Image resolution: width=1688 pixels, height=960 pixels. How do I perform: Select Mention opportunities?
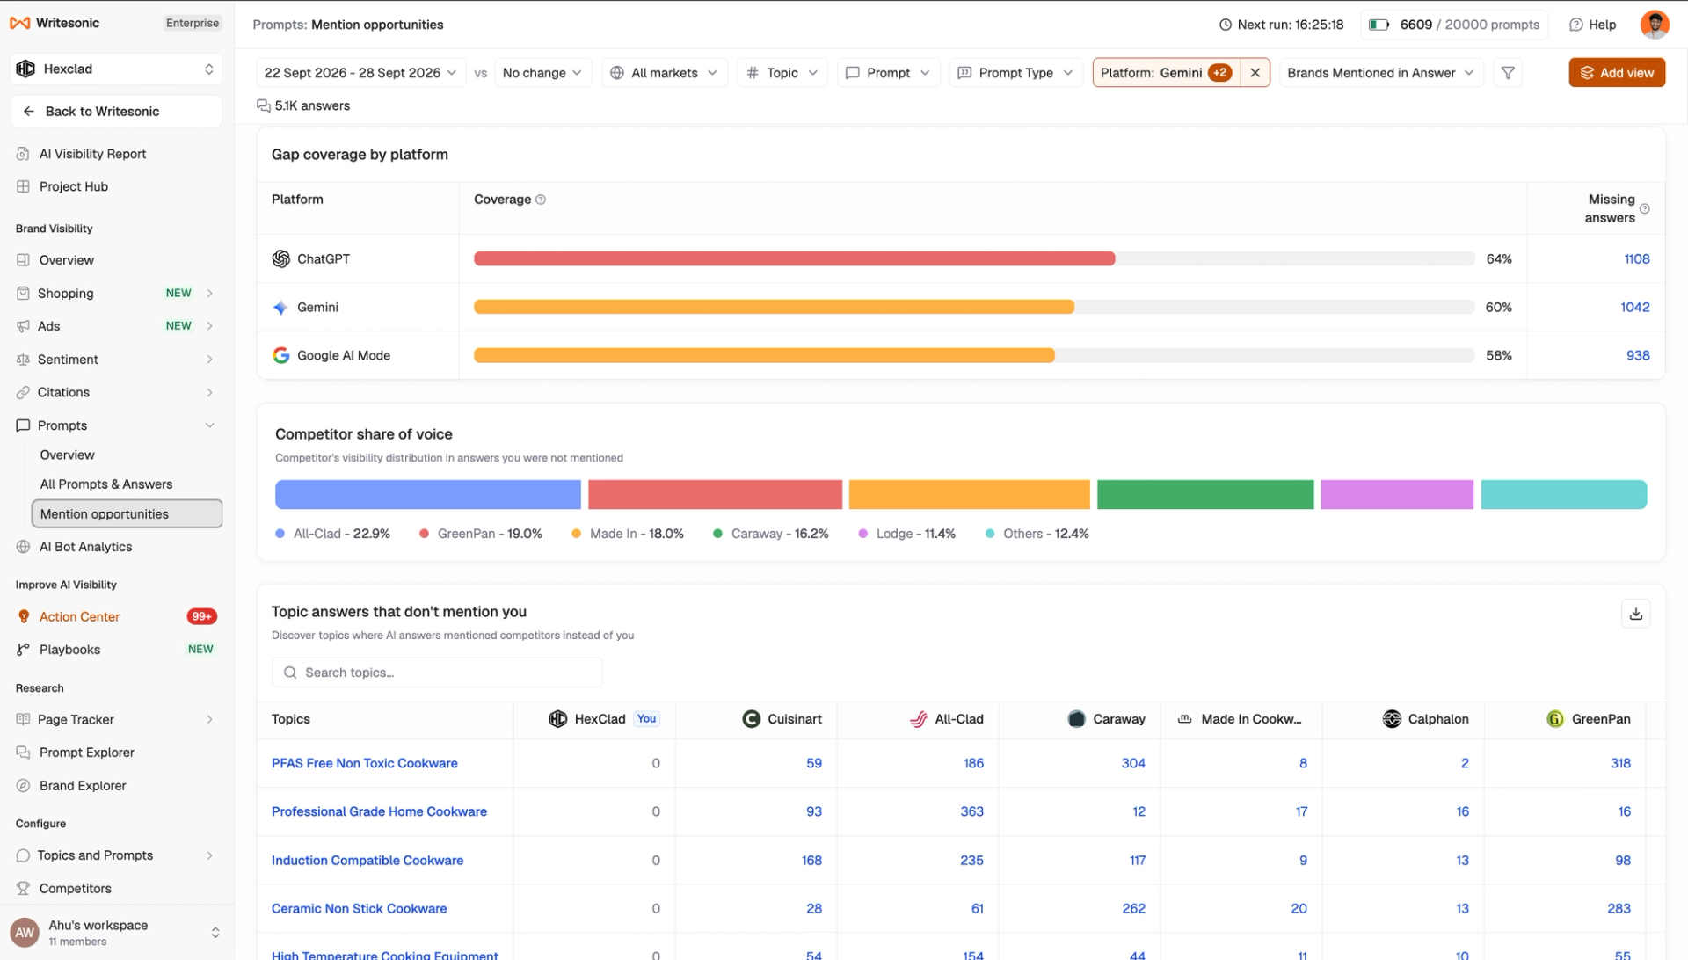[127, 514]
